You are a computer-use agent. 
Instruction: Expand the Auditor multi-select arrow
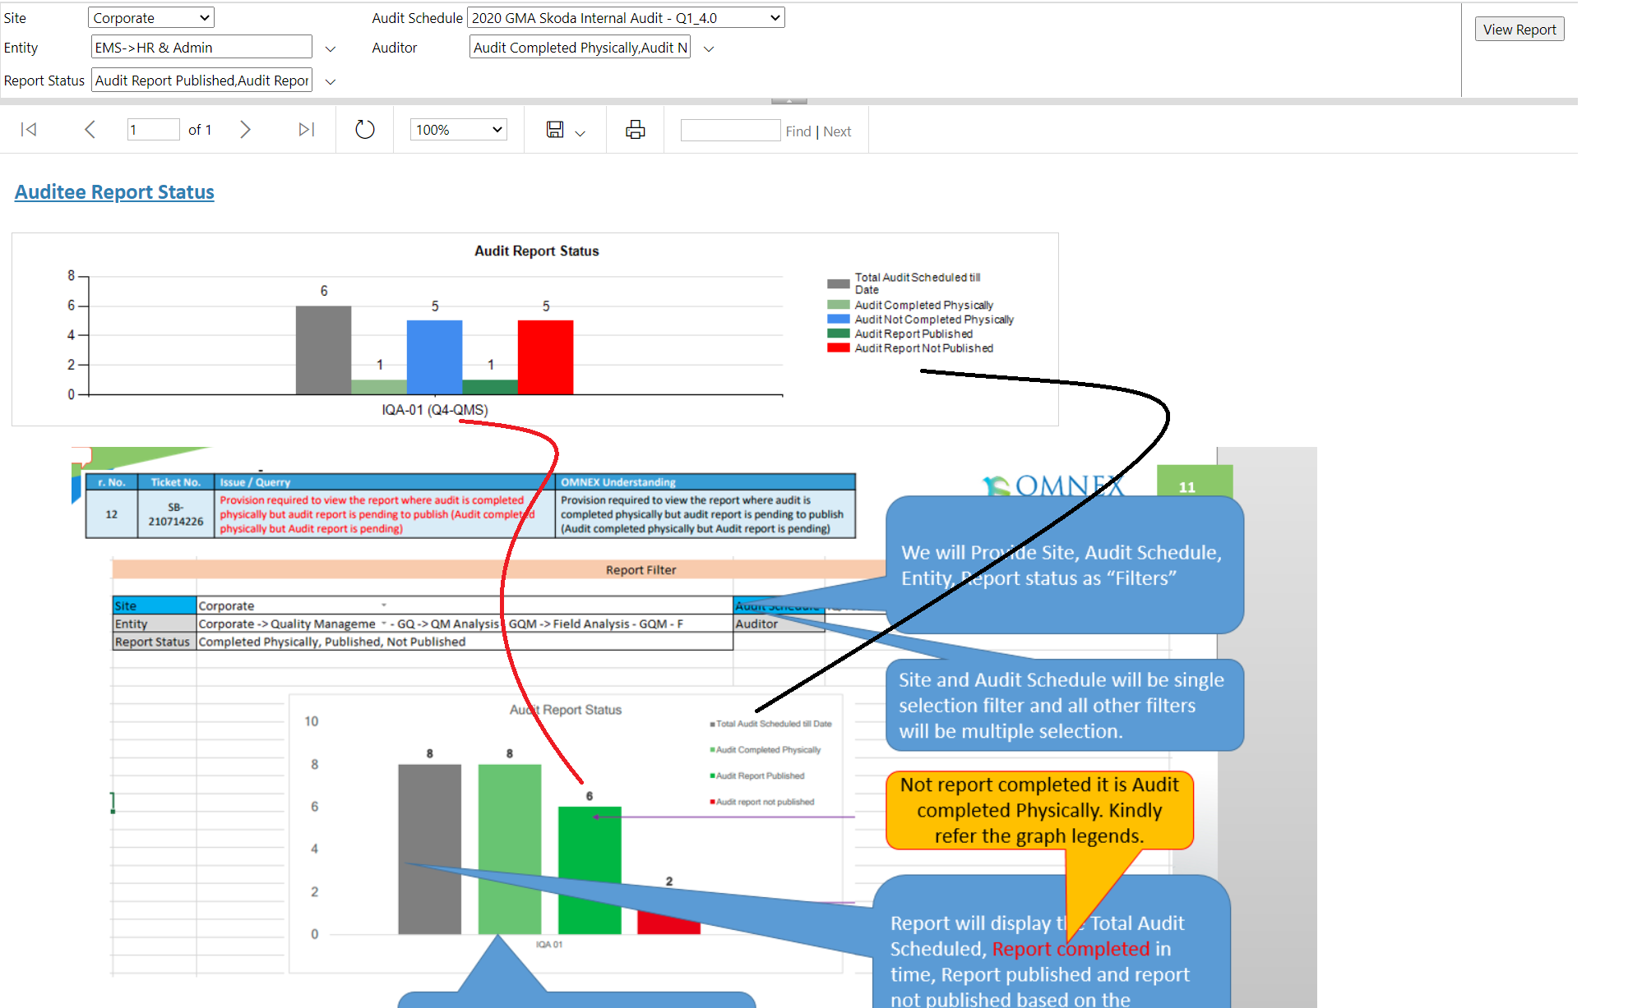pyautogui.click(x=709, y=49)
